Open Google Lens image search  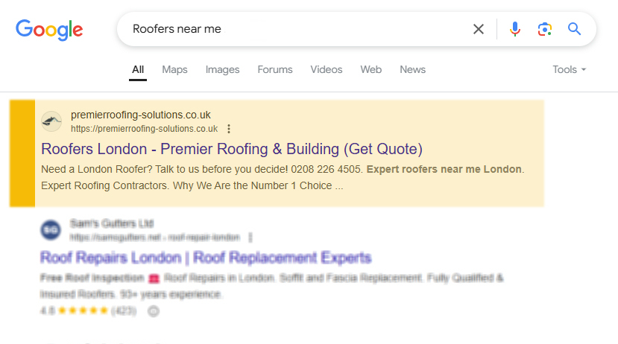click(x=544, y=29)
